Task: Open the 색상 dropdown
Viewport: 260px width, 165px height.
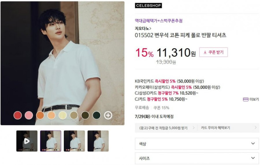Action: click(x=197, y=144)
